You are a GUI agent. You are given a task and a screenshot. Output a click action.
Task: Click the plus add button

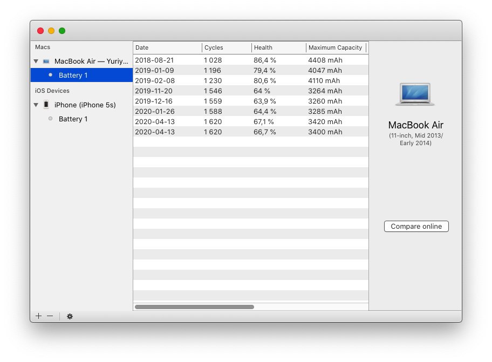click(x=39, y=316)
